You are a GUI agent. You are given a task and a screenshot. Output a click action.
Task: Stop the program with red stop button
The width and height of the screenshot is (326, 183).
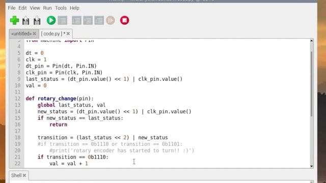[124, 20]
